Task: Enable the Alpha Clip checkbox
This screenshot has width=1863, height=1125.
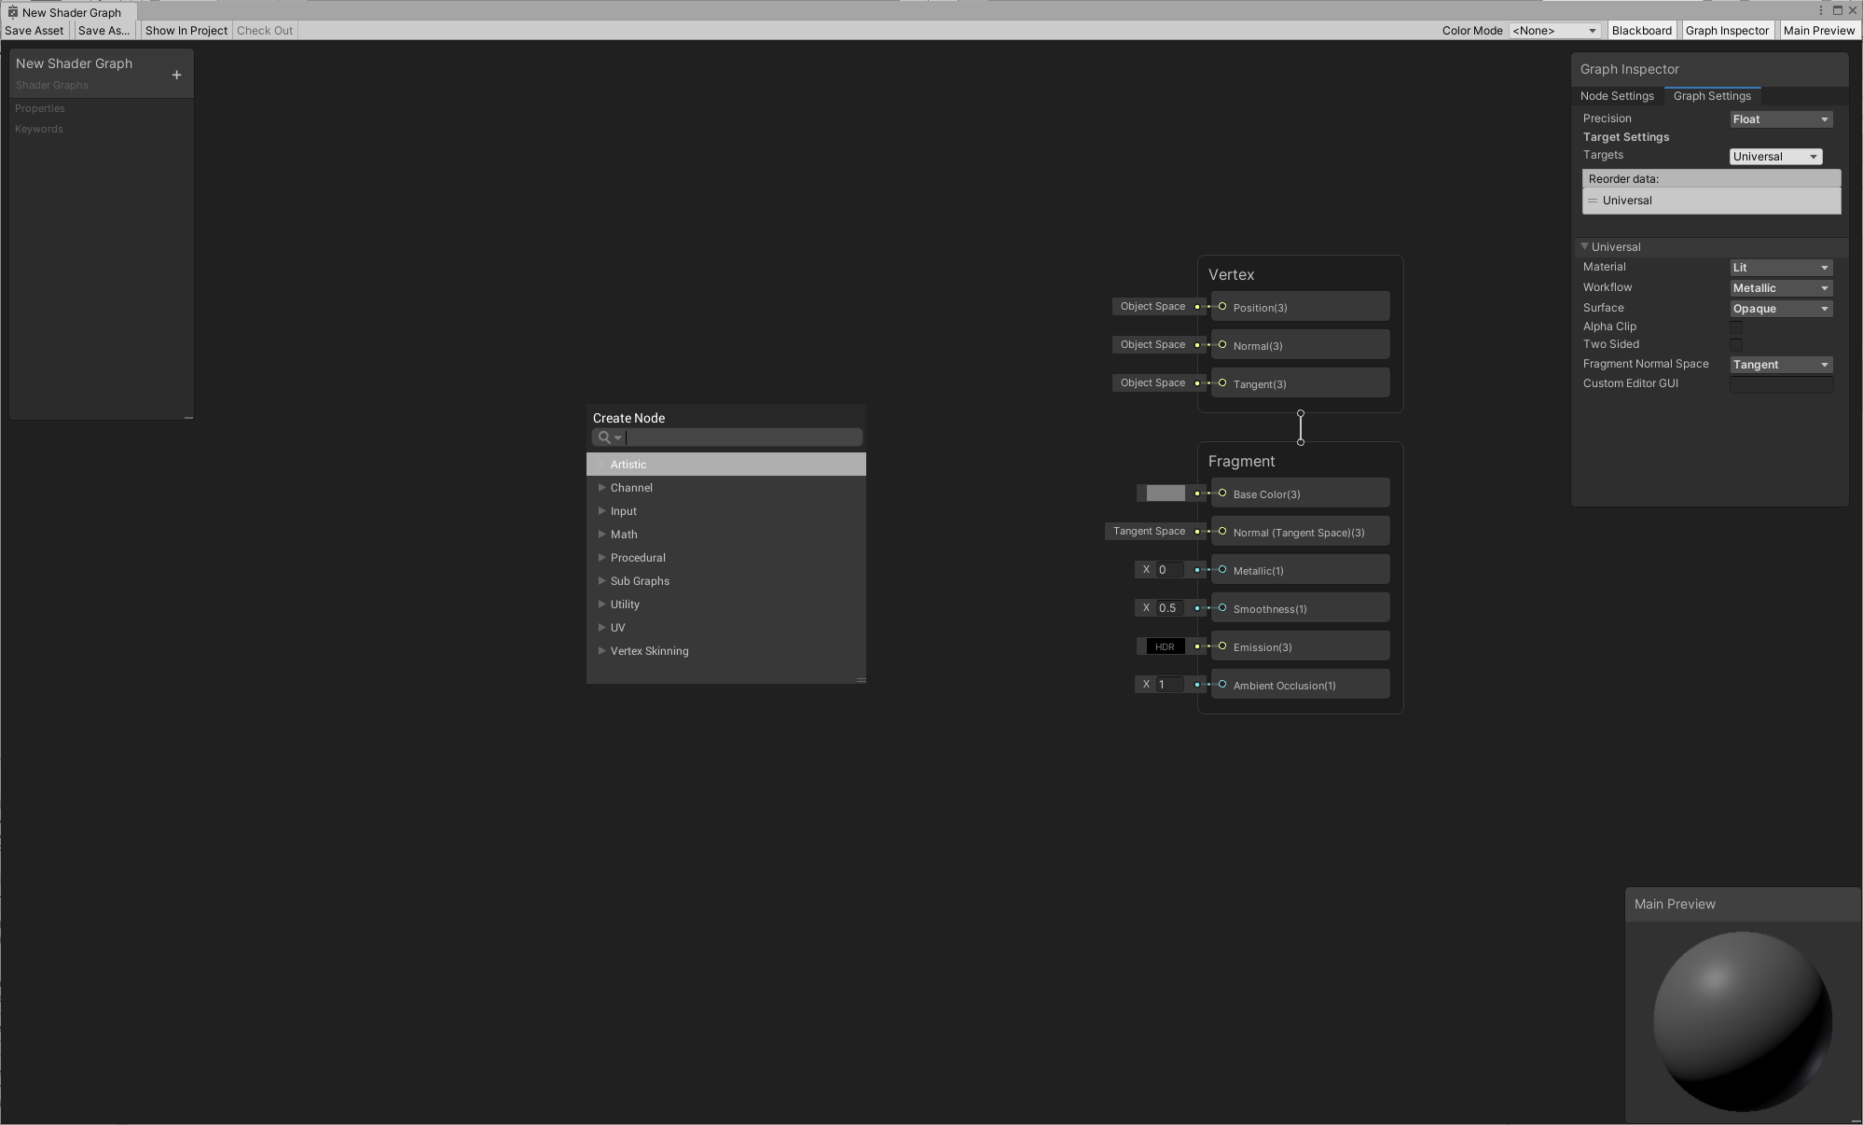Action: pyautogui.click(x=1735, y=327)
